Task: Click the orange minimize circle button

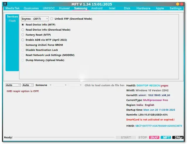Action: click(178, 4)
